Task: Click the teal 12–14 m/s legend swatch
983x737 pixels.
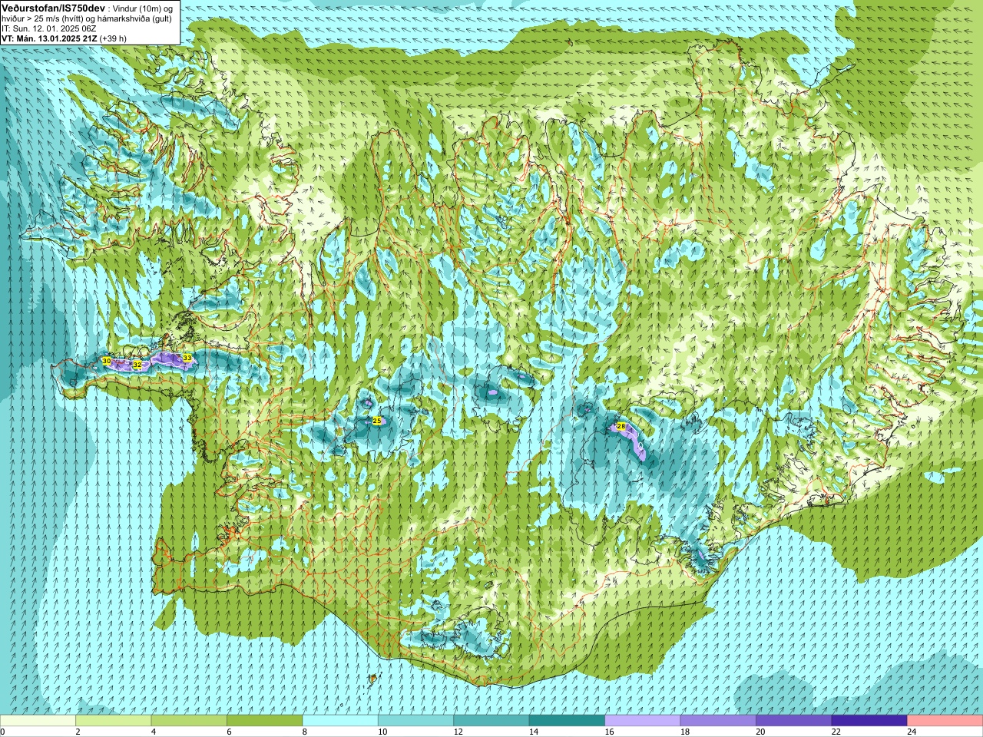Action: tap(491, 721)
